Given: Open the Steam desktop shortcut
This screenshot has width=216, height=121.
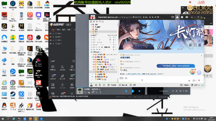Looking at the screenshot, I should point(13,95).
